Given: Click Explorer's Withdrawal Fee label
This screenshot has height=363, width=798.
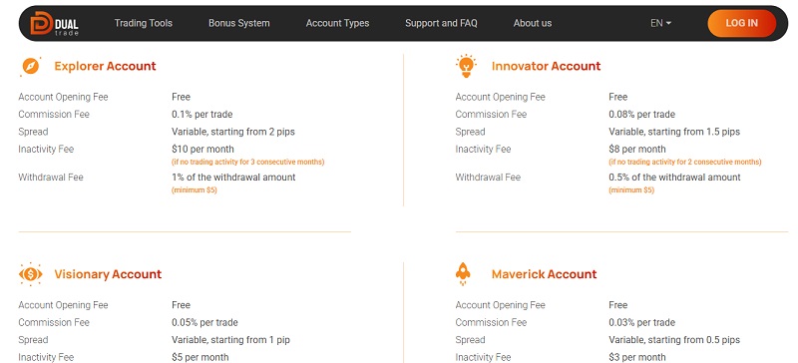Looking at the screenshot, I should tap(51, 178).
